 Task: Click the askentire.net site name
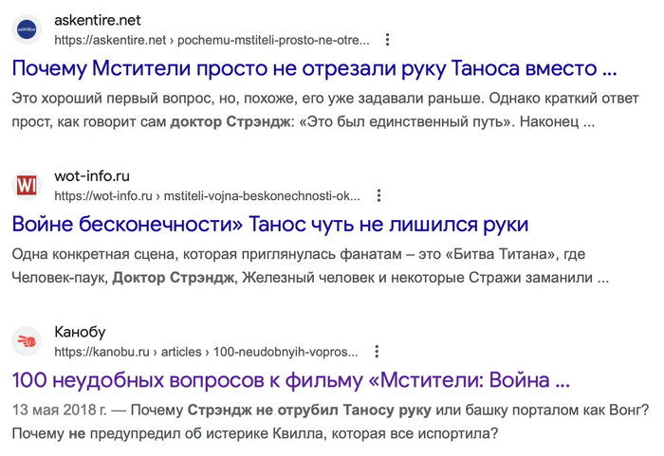(x=97, y=20)
